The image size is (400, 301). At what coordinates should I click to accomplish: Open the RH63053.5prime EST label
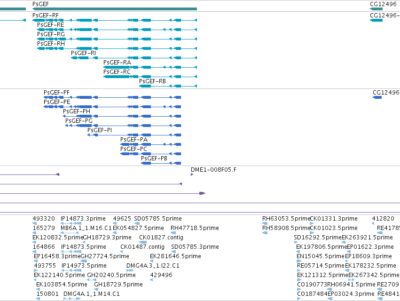tap(286, 219)
